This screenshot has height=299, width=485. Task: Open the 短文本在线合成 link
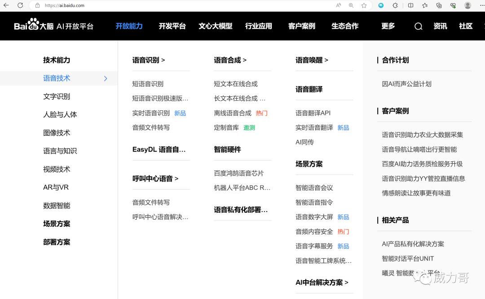pyautogui.click(x=236, y=84)
